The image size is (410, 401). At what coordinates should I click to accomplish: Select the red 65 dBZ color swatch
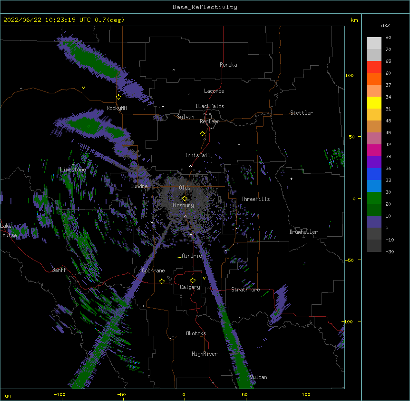374,67
